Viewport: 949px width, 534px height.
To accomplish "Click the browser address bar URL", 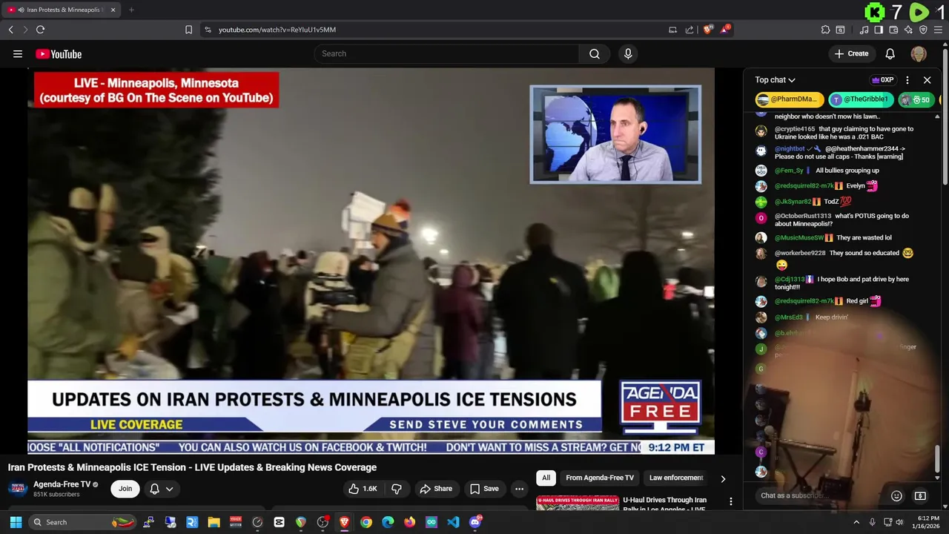I will tap(277, 30).
